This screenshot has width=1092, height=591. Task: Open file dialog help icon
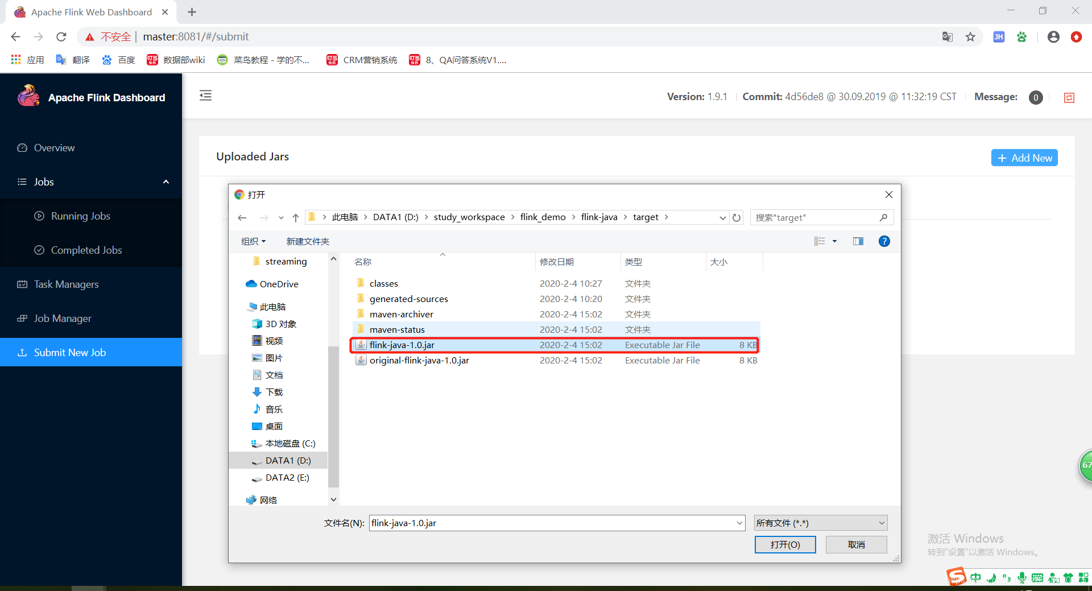[884, 241]
